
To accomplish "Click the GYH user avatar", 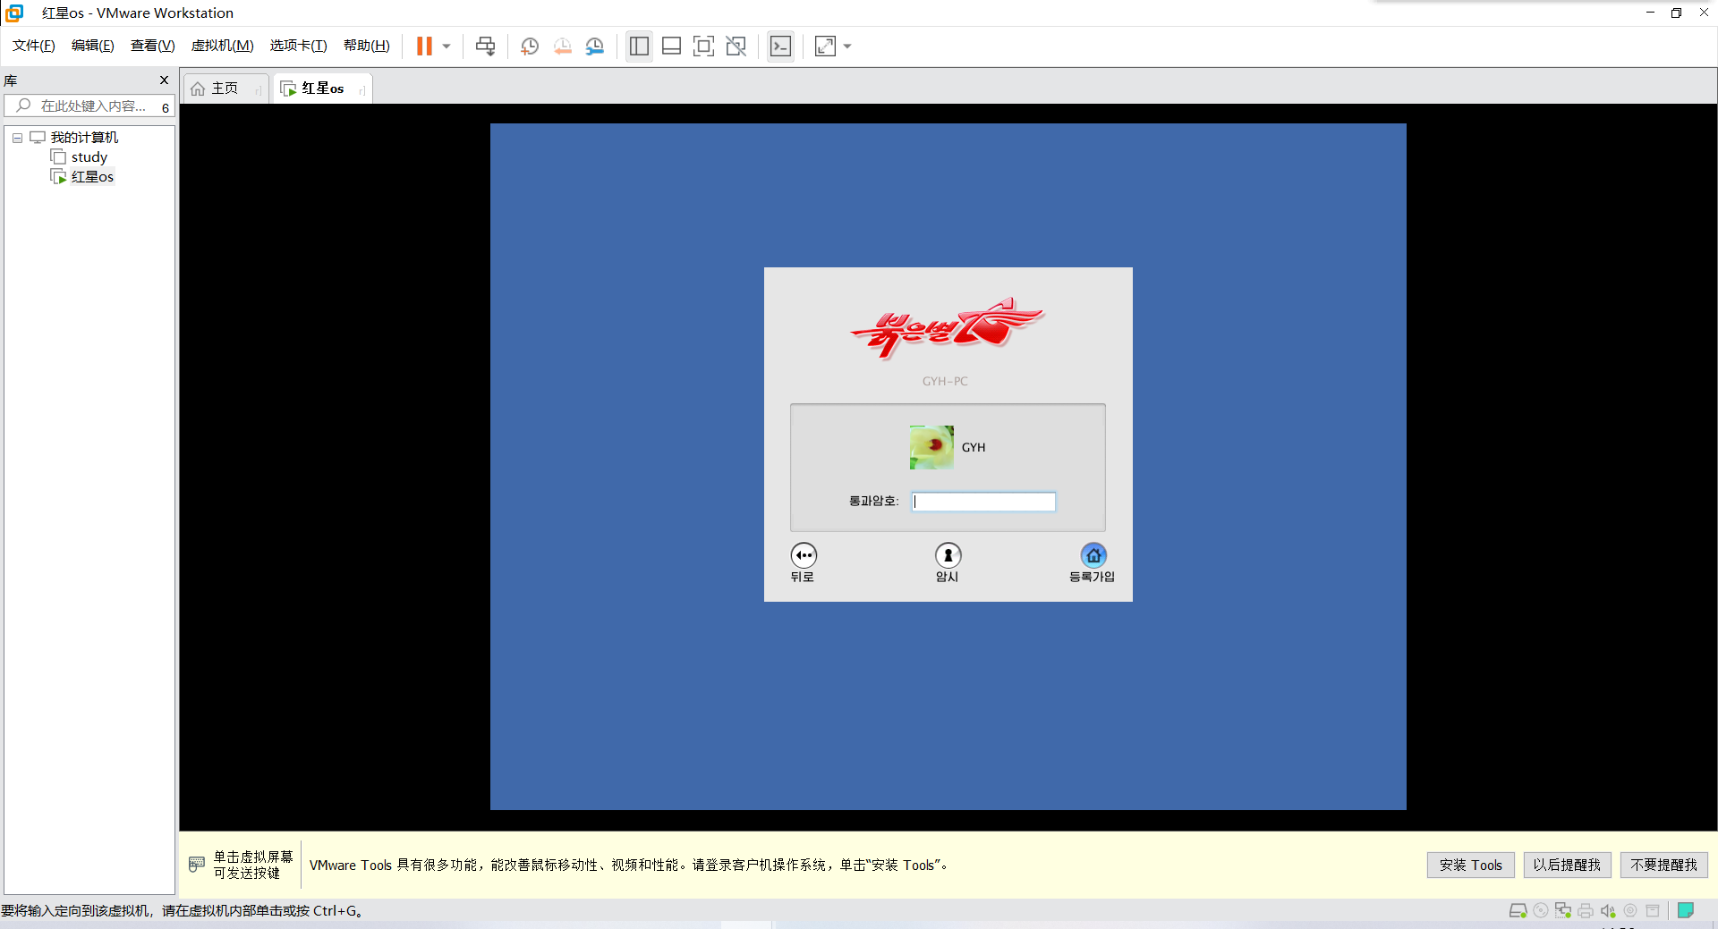I will click(x=931, y=447).
